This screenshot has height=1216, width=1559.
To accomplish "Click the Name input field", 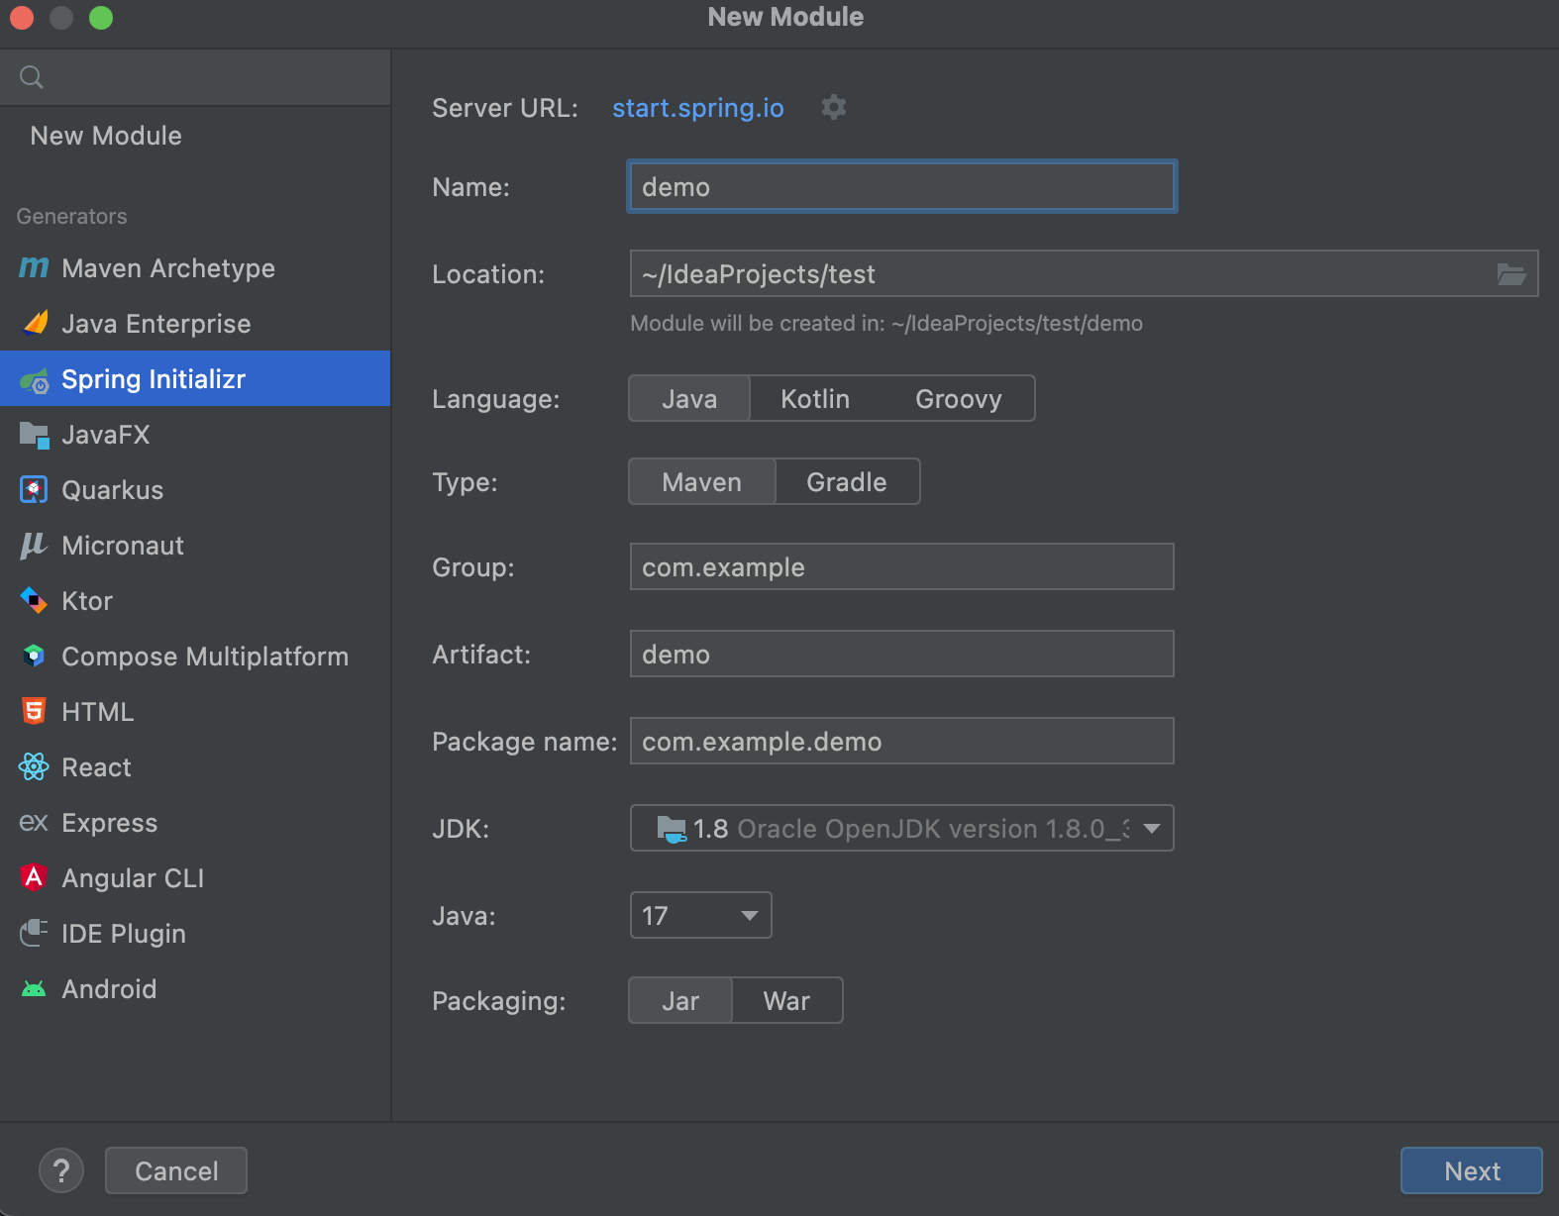I will pos(902,186).
